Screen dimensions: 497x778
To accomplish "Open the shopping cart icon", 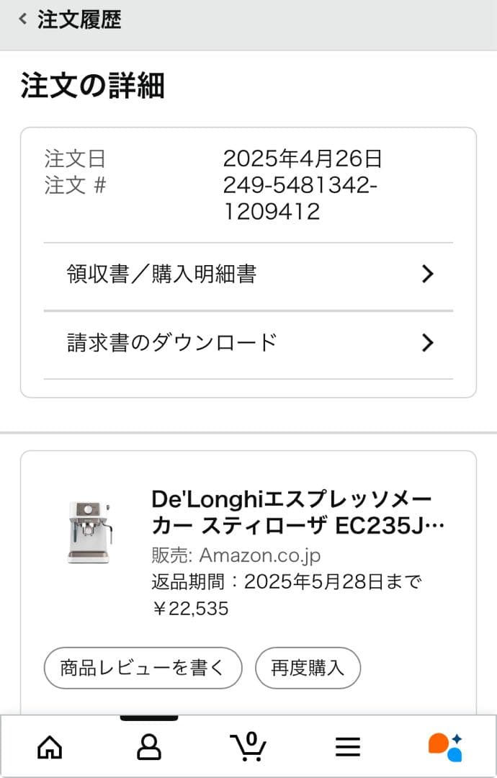I will [x=248, y=749].
